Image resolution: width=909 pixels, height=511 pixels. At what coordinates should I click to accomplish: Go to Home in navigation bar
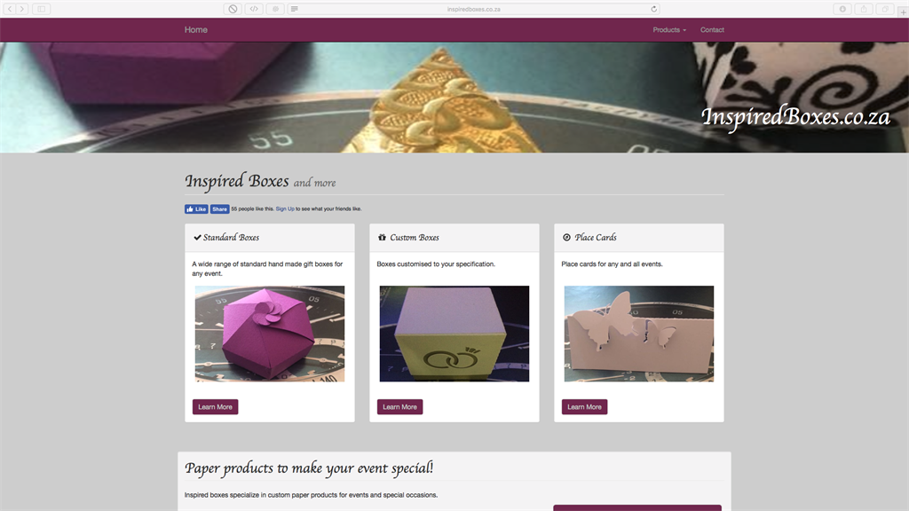coord(196,29)
